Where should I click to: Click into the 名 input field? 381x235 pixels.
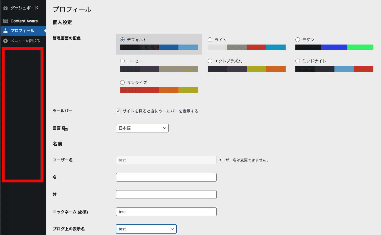166,177
